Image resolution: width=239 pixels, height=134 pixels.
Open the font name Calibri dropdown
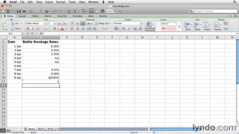(x=45, y=23)
